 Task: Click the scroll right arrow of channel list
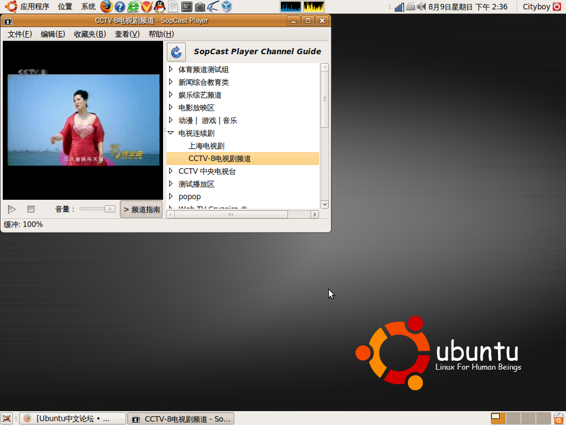point(315,214)
